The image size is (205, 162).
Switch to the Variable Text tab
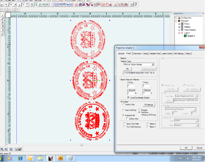coord(155,53)
